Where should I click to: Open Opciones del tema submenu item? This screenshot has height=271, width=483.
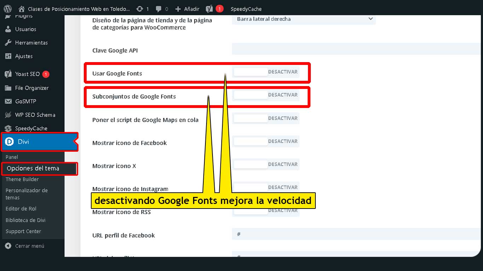tap(33, 168)
